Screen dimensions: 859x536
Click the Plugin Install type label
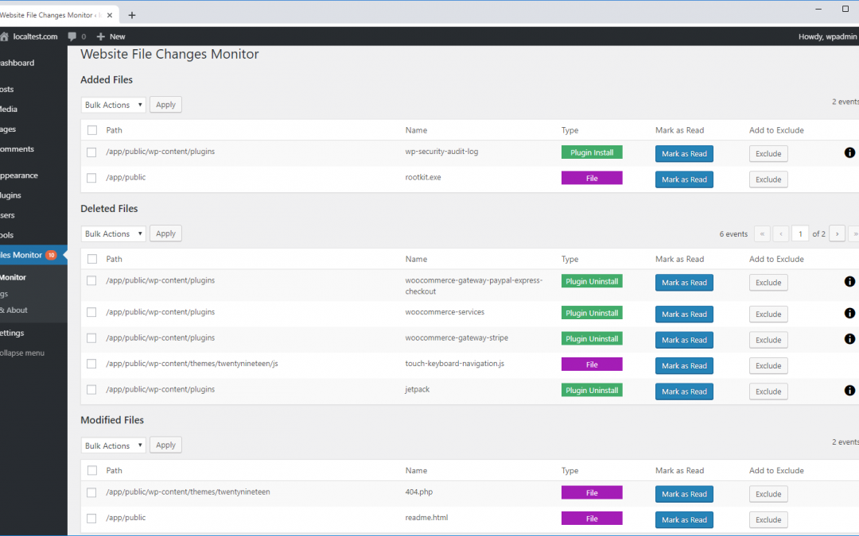(592, 152)
